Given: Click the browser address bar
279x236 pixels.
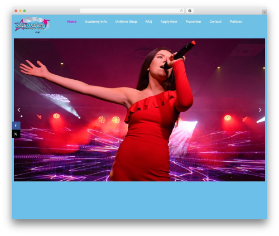Looking at the screenshot, I should coord(132,11).
